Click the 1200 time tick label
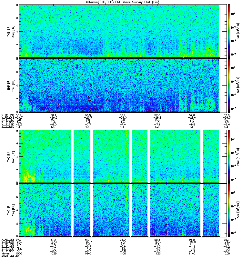This screenshot has width=242, height=258. tap(227, 253)
